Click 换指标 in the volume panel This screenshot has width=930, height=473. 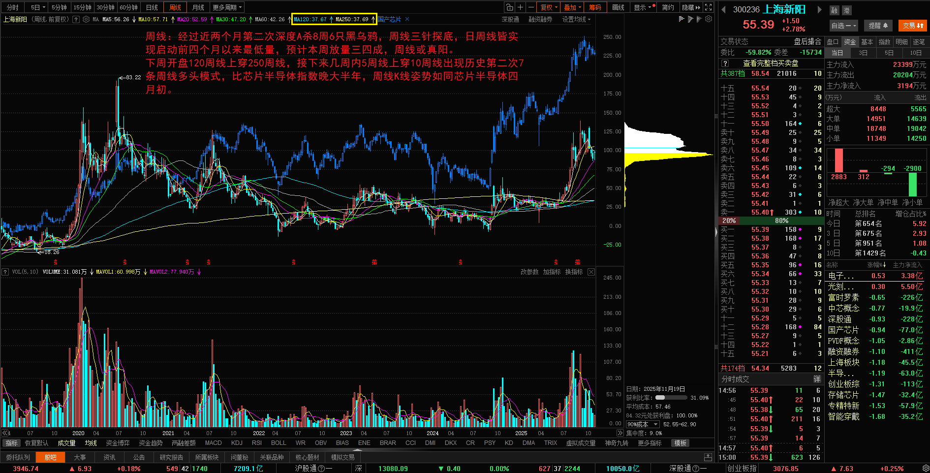tap(574, 272)
